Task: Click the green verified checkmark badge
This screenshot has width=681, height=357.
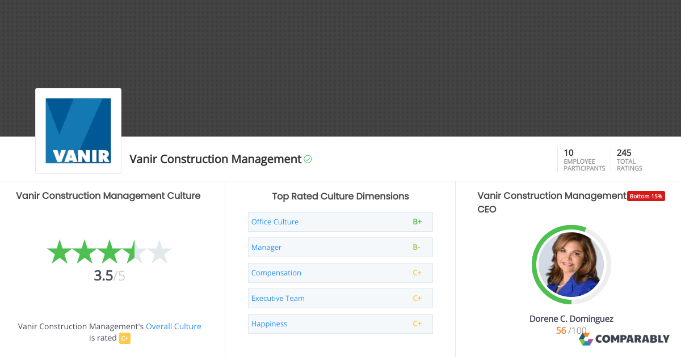Action: coord(307,159)
